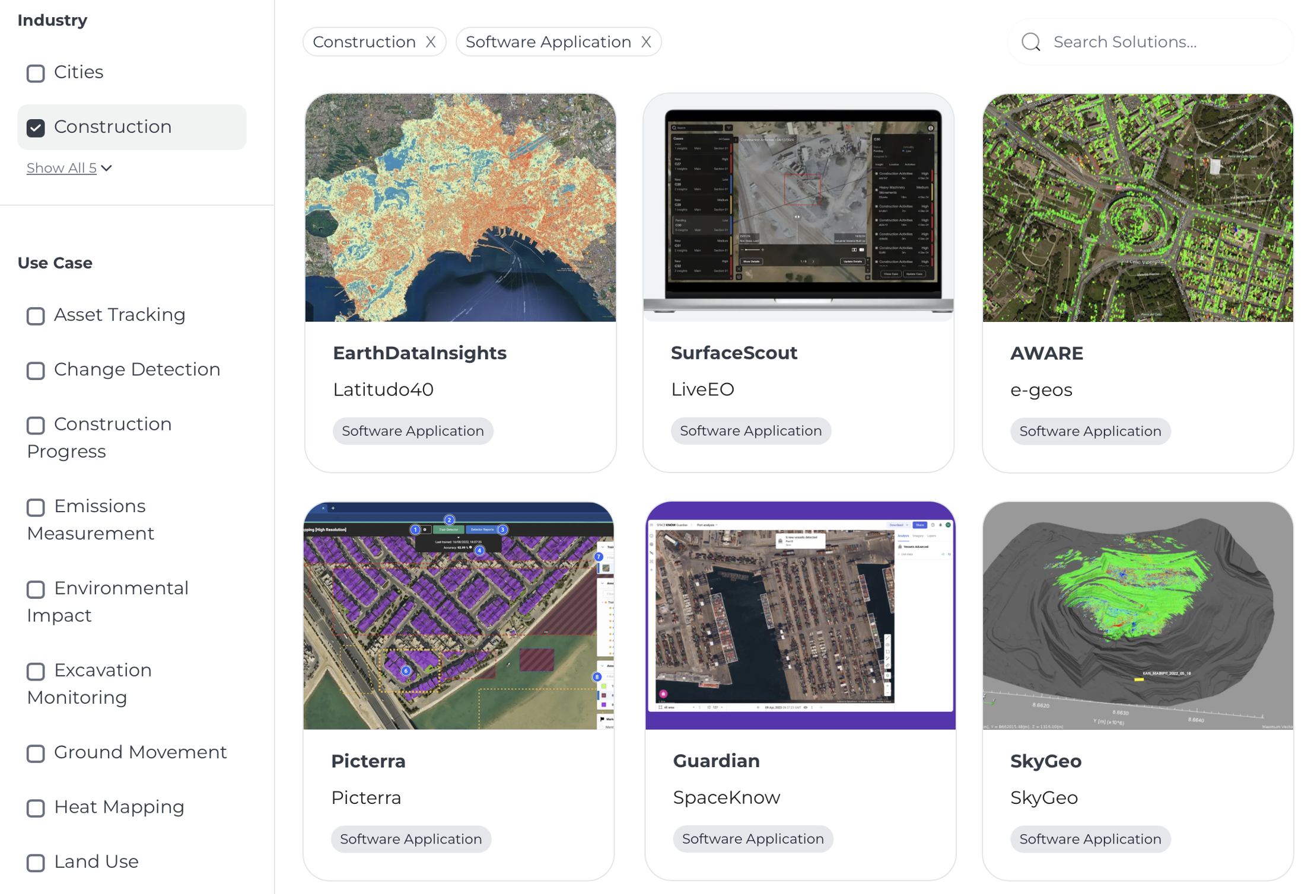Click the Picterra card thumbnail image
This screenshot has width=1311, height=894.
pos(460,617)
